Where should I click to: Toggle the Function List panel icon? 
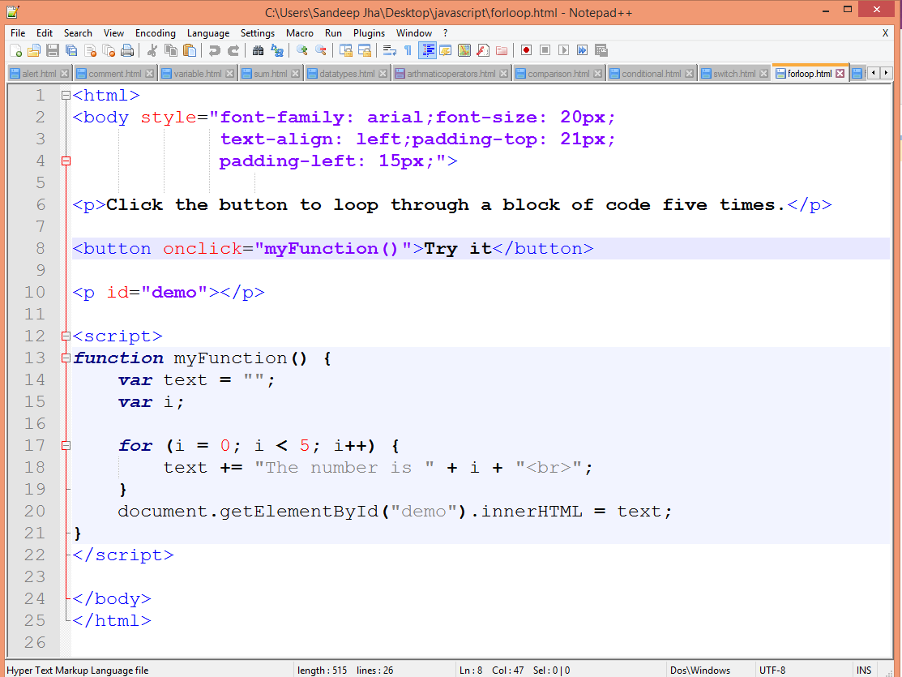[483, 50]
